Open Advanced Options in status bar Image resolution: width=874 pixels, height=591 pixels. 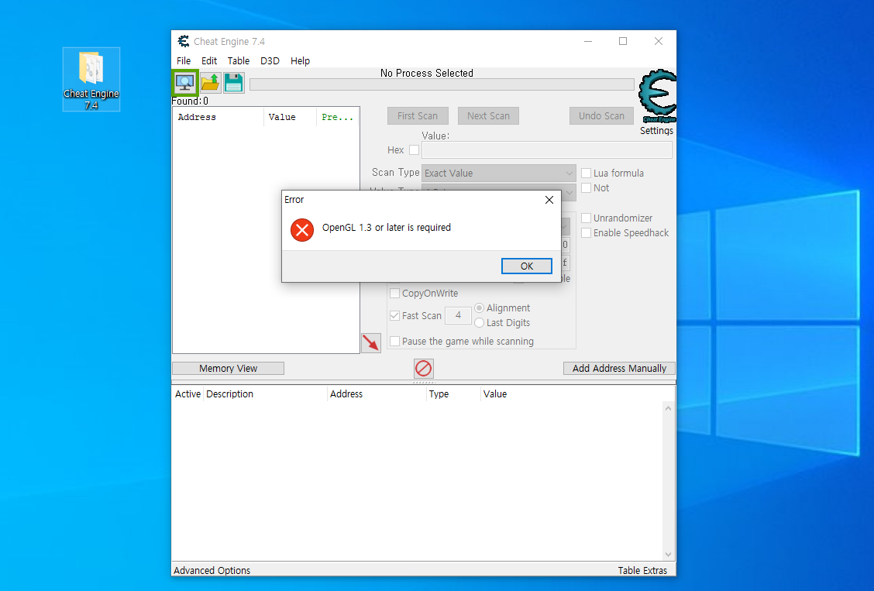212,570
